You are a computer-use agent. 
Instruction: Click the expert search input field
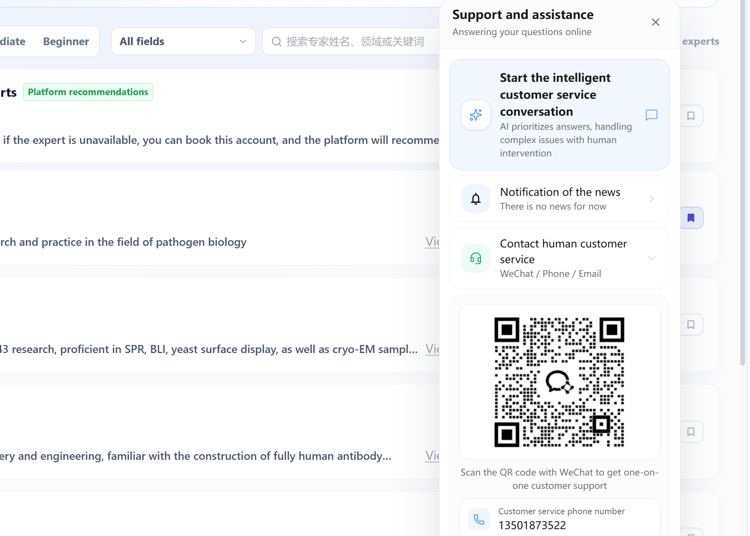[x=351, y=42]
